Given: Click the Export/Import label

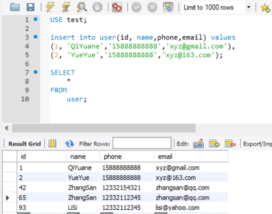Looking at the screenshot, I should pyautogui.click(x=257, y=144).
